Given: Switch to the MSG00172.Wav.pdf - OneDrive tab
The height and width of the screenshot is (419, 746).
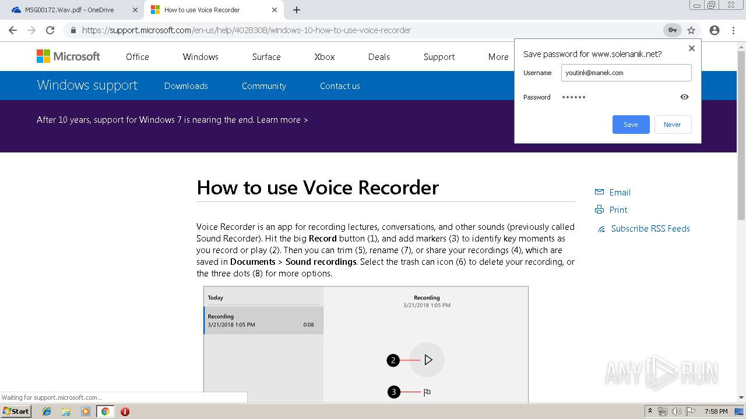Looking at the screenshot, I should coord(75,10).
